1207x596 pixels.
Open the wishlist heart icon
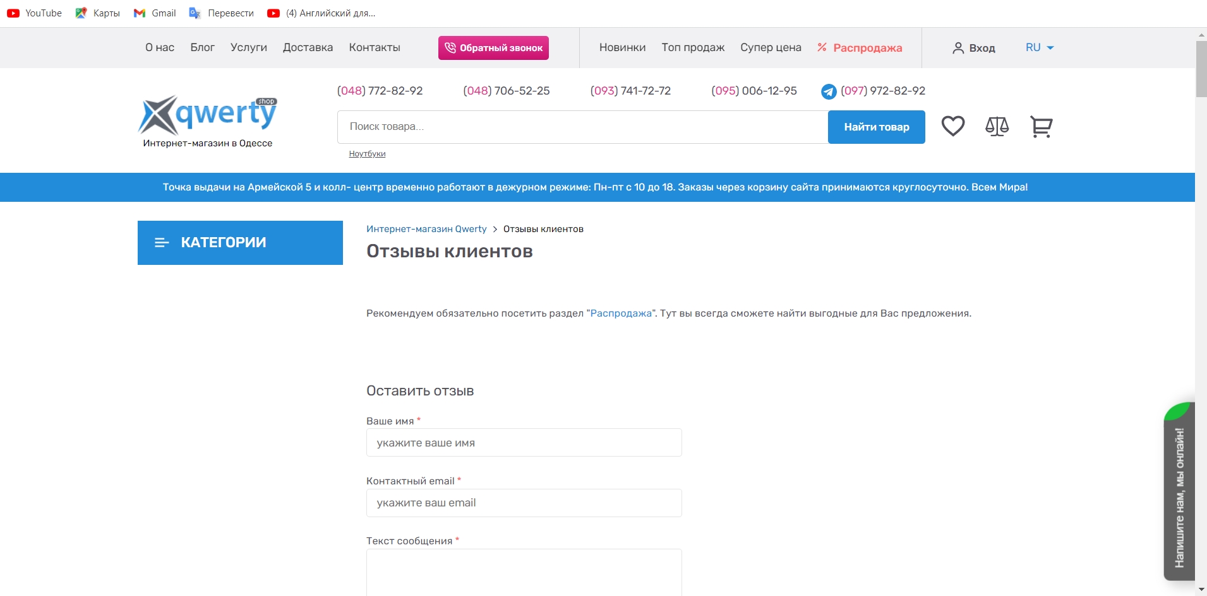point(952,126)
